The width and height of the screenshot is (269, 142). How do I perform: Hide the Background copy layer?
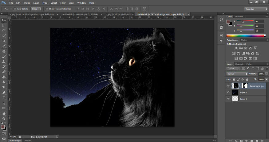coord(228,86)
